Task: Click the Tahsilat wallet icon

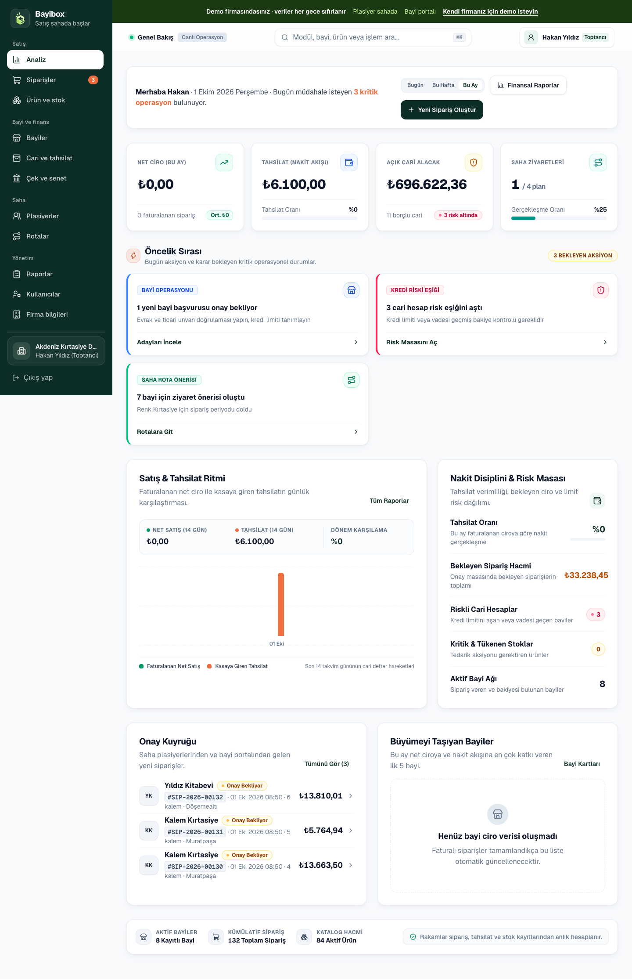Action: (x=349, y=163)
